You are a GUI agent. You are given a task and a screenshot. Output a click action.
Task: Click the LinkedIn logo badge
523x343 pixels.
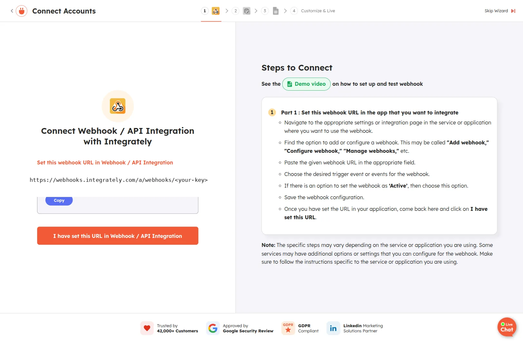click(333, 328)
